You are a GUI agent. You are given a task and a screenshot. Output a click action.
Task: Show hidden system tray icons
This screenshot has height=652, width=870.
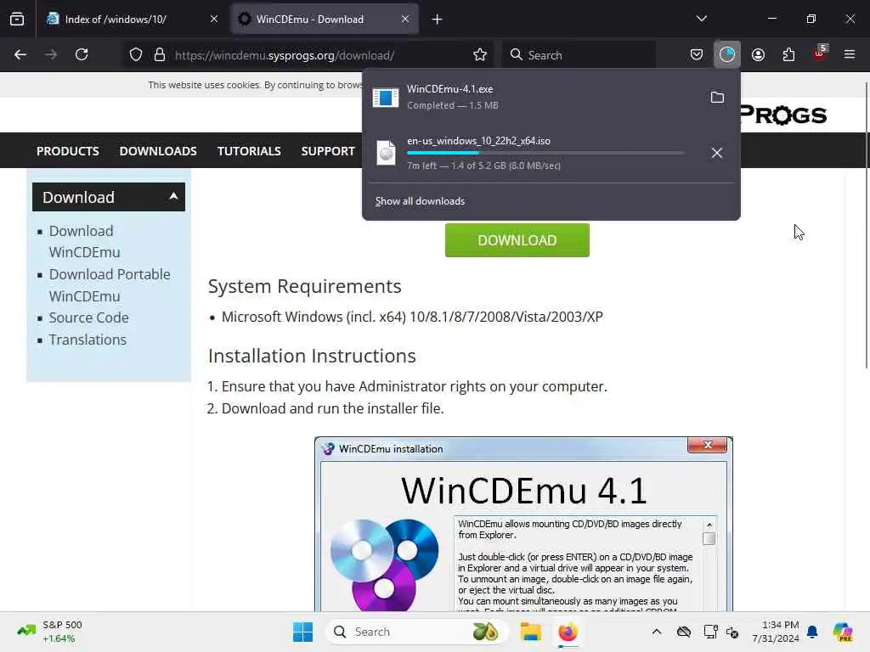[x=657, y=632]
